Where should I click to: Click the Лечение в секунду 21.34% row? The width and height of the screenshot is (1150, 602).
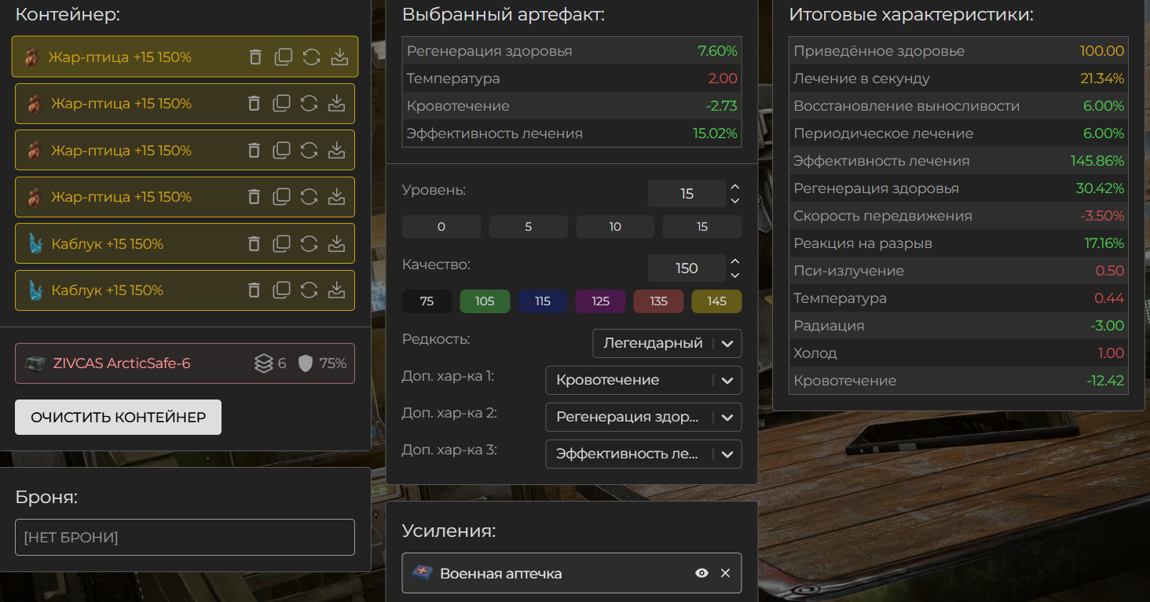tap(958, 78)
